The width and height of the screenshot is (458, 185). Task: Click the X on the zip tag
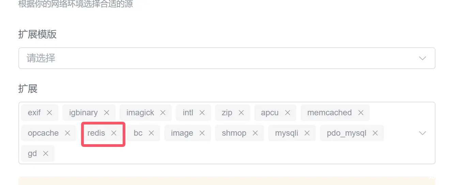[x=241, y=113]
